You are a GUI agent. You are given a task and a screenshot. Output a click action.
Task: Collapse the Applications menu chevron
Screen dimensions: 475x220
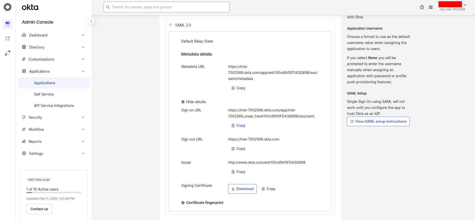pos(83,71)
